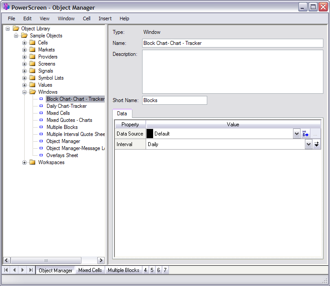The image size is (330, 286).
Task: Click the interval options arrow icon
Action: (x=316, y=144)
